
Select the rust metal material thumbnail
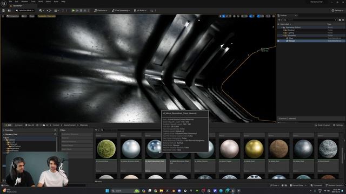[x=279, y=149]
